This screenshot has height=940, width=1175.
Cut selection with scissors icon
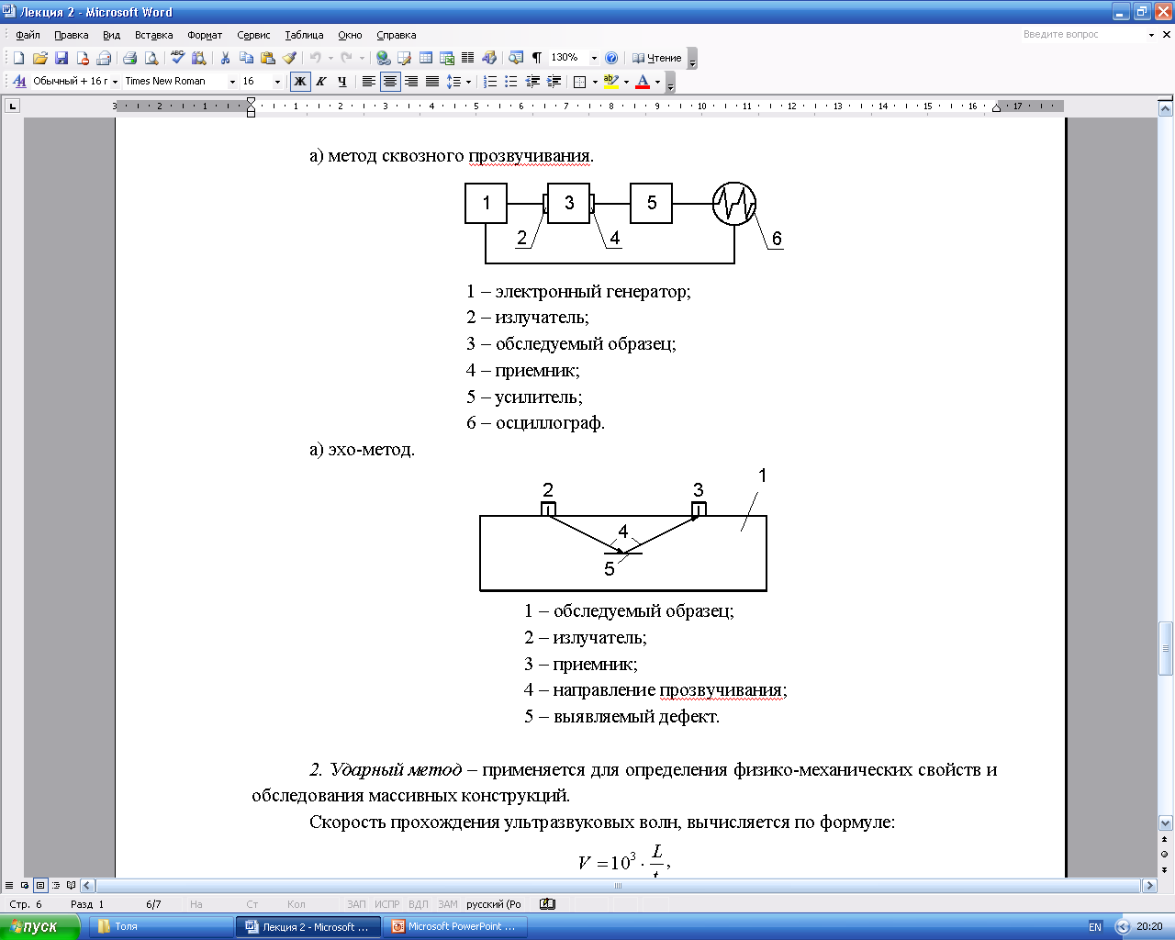point(225,58)
